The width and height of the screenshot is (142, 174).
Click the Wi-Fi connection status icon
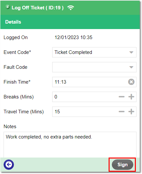coord(71,8)
